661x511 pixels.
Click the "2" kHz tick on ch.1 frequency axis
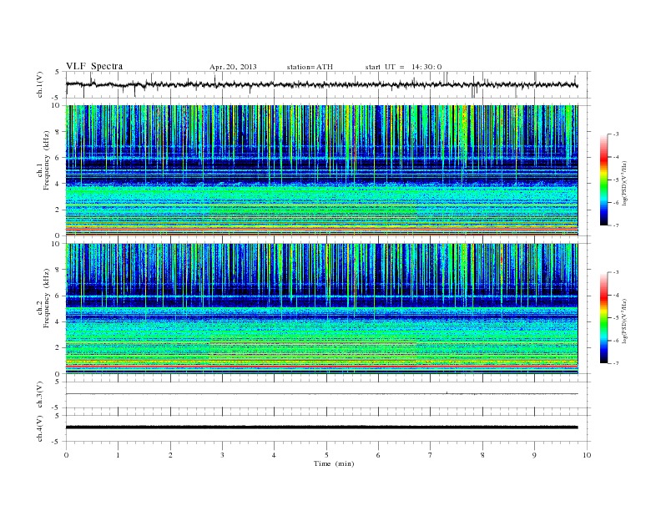tap(58, 210)
